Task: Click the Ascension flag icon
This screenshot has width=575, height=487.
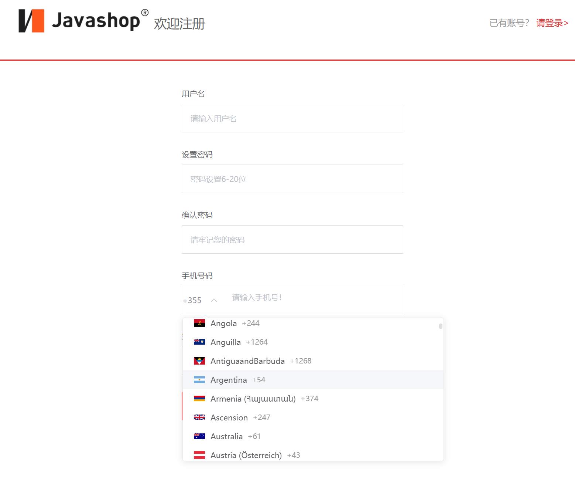Action: point(199,417)
